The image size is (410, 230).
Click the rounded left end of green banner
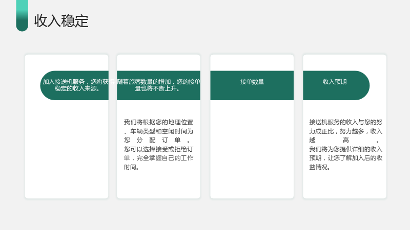tap(47, 85)
